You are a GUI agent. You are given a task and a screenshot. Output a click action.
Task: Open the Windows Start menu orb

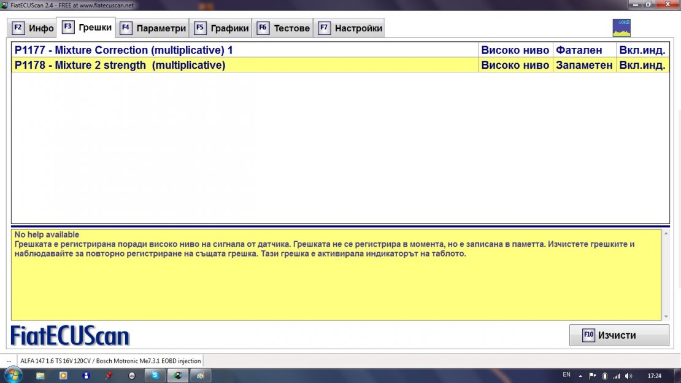[x=12, y=375]
